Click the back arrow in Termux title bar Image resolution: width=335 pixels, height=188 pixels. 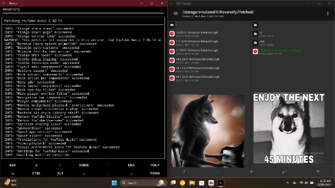pos(4,3)
